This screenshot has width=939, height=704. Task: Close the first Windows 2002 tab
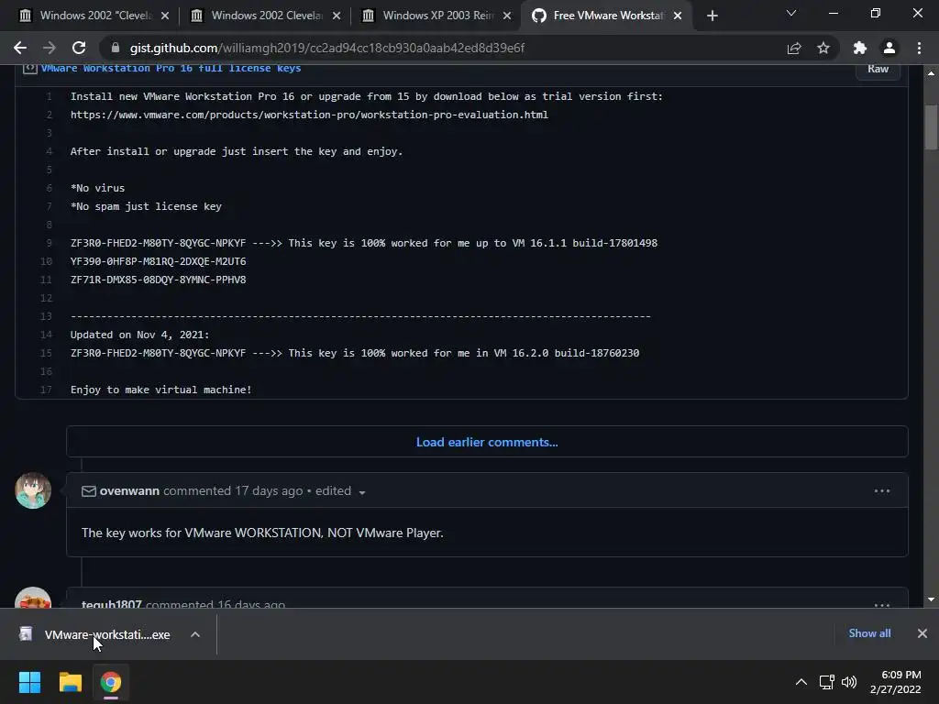point(165,16)
